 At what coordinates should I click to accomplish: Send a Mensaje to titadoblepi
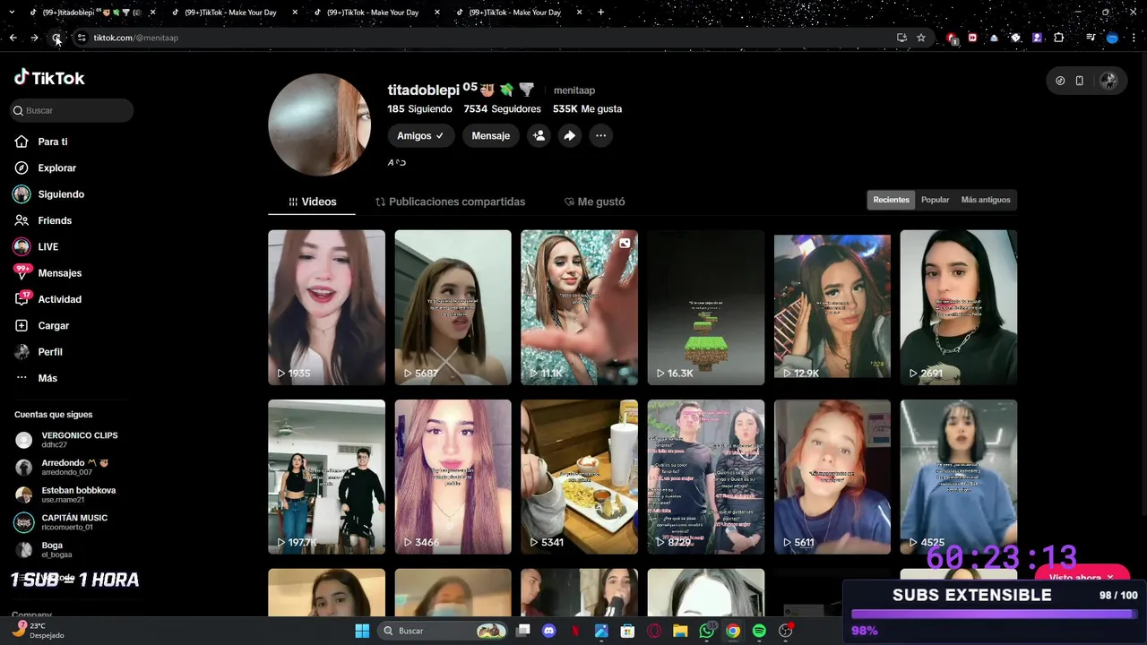490,136
